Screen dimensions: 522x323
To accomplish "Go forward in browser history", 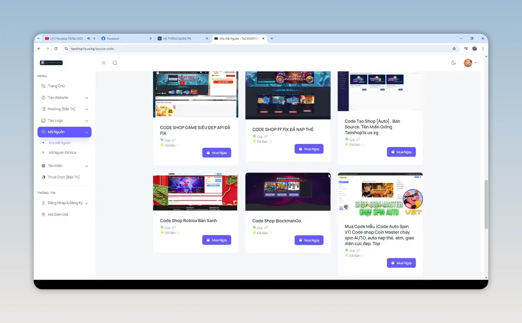I will 48,49.
